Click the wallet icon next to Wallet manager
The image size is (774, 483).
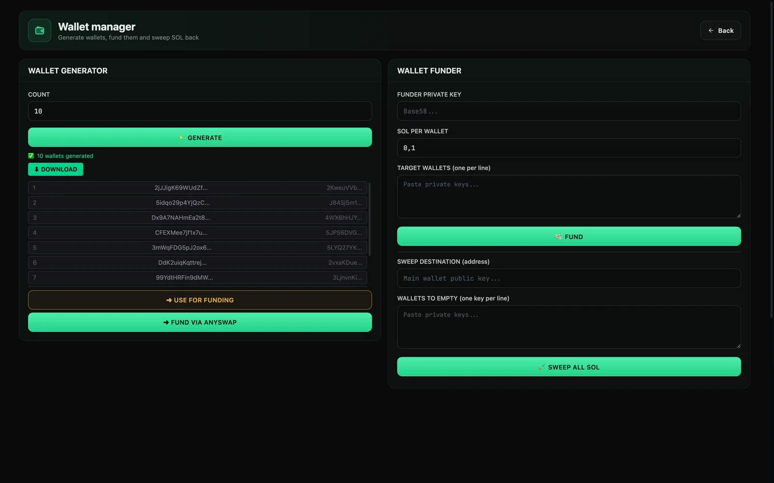pyautogui.click(x=40, y=30)
